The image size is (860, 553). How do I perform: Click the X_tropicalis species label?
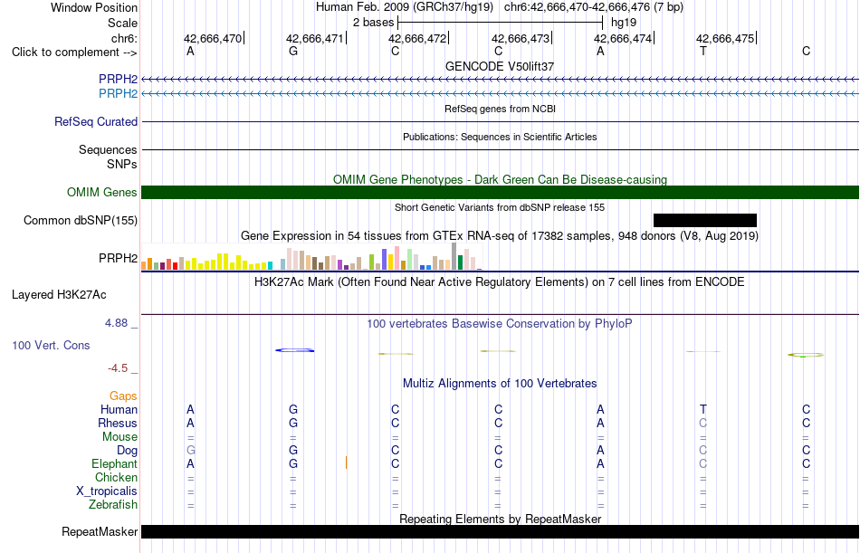107,491
